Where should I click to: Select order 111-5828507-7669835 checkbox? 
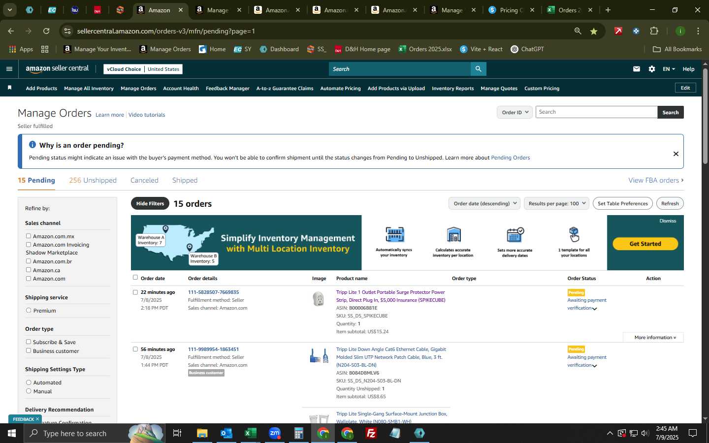click(135, 292)
